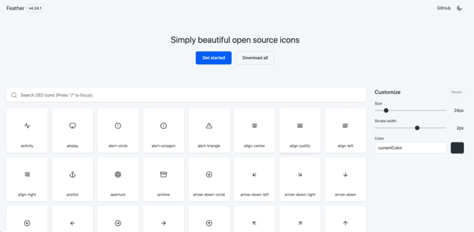Select the align-left icon card
This screenshot has width=474, height=232.
(x=345, y=130)
